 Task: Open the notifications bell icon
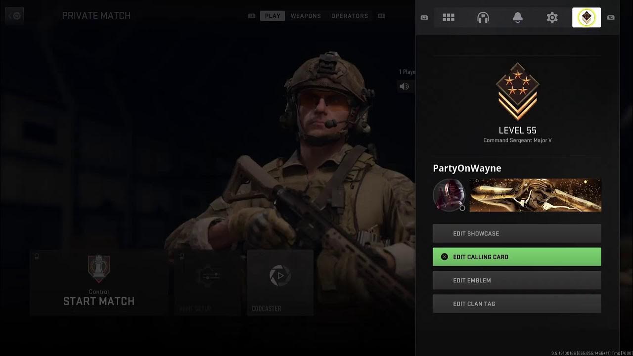point(518,18)
